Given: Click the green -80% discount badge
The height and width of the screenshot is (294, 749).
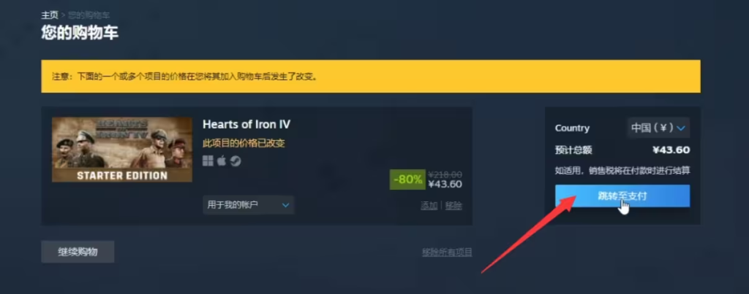Looking at the screenshot, I should [407, 179].
